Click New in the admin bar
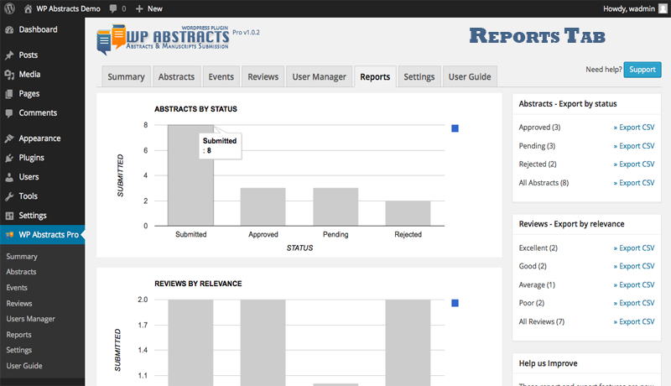This screenshot has width=671, height=386. 155,8
